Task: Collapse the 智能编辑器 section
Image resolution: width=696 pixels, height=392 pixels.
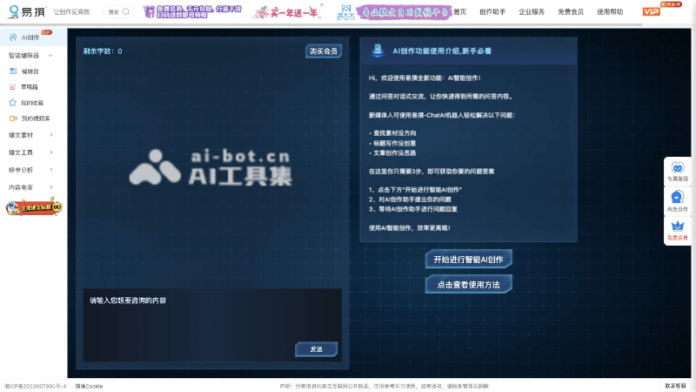Action: 52,55
